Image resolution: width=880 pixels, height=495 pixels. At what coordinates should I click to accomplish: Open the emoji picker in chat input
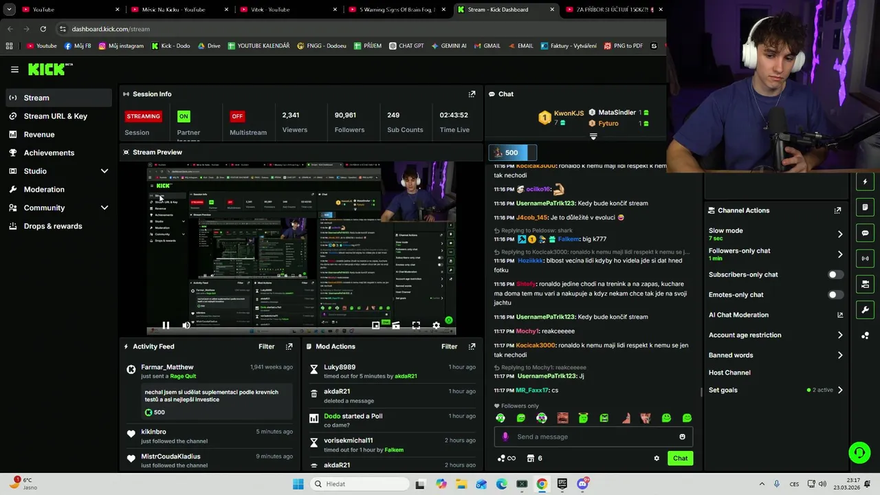pyautogui.click(x=682, y=437)
